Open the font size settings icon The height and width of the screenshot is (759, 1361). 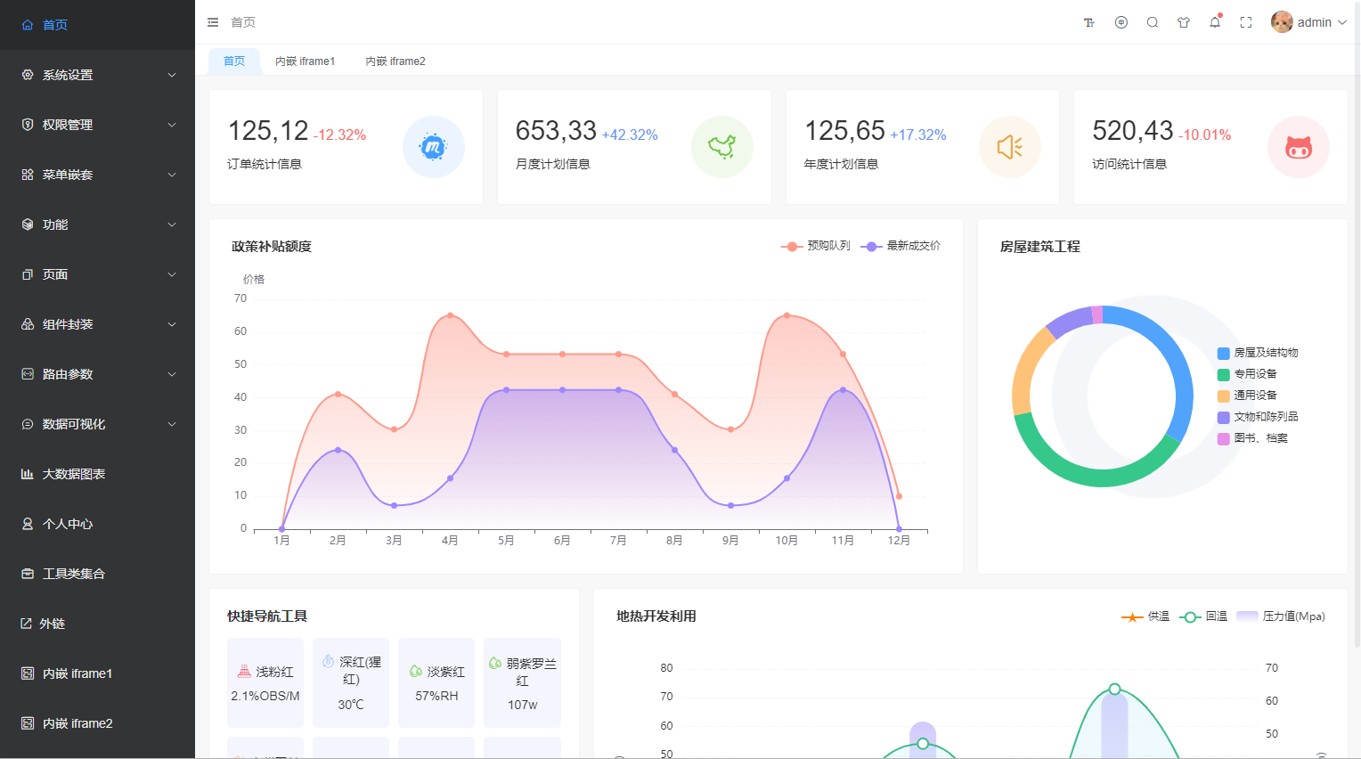(1088, 22)
